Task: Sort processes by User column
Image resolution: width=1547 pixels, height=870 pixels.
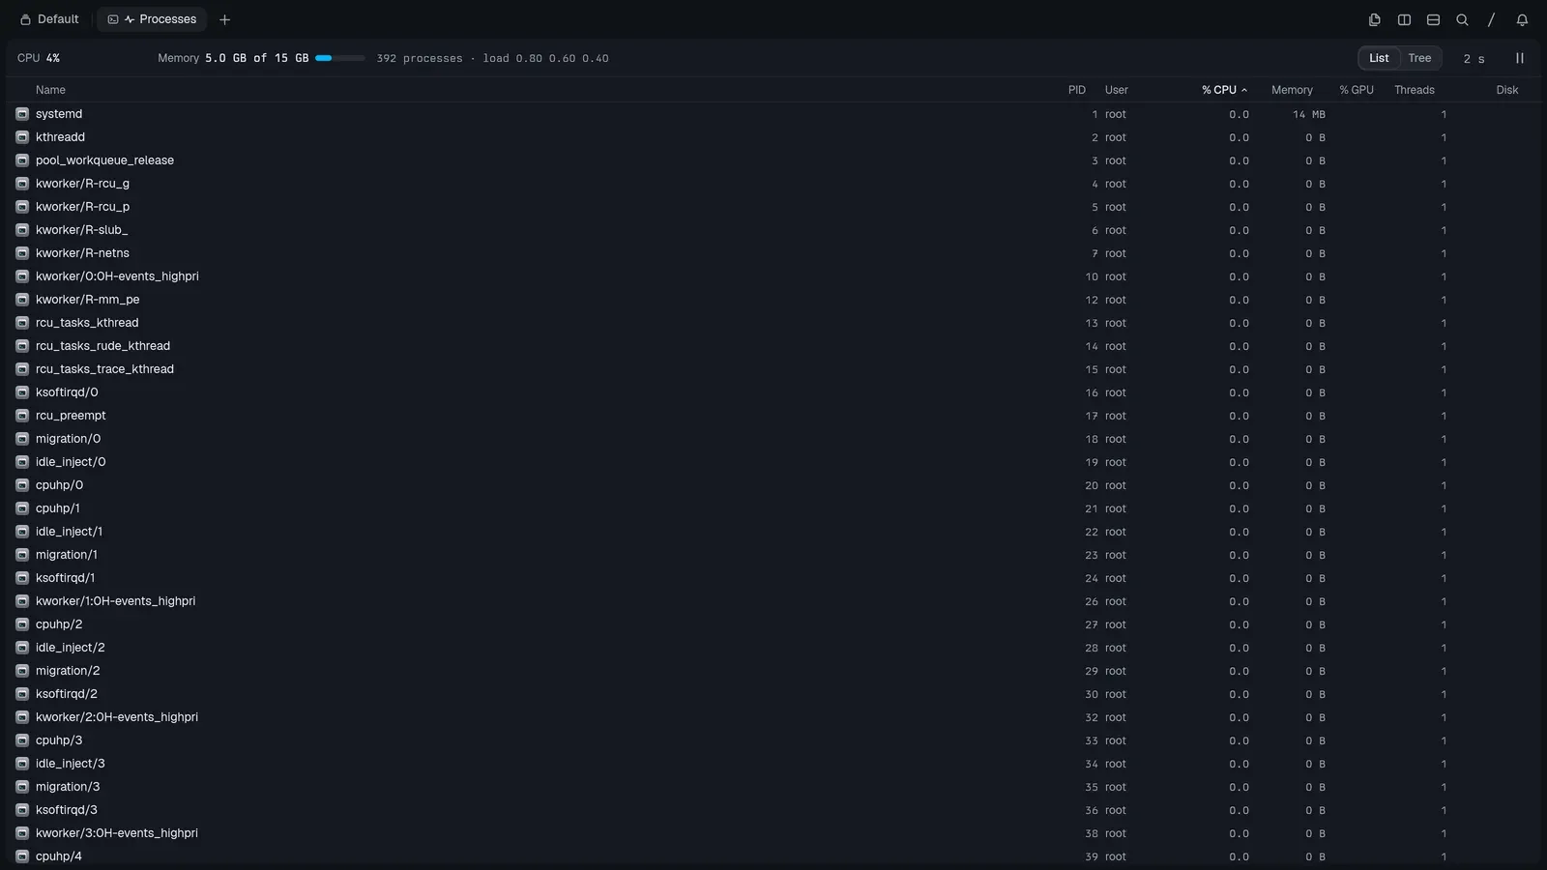Action: click(x=1117, y=90)
